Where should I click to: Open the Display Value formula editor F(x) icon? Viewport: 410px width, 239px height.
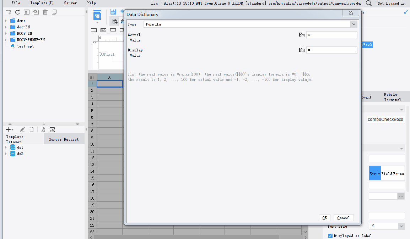pos(301,50)
